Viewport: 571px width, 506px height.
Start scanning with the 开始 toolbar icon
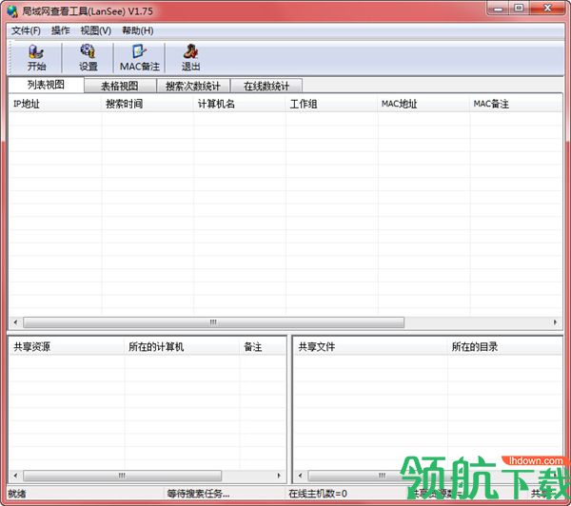[36, 57]
